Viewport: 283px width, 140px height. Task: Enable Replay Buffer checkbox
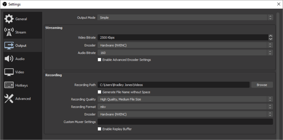point(99,129)
